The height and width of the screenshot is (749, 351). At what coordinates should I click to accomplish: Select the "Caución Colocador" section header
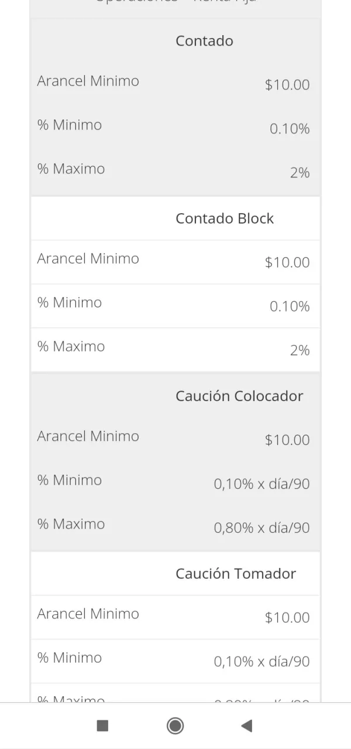coord(239,396)
